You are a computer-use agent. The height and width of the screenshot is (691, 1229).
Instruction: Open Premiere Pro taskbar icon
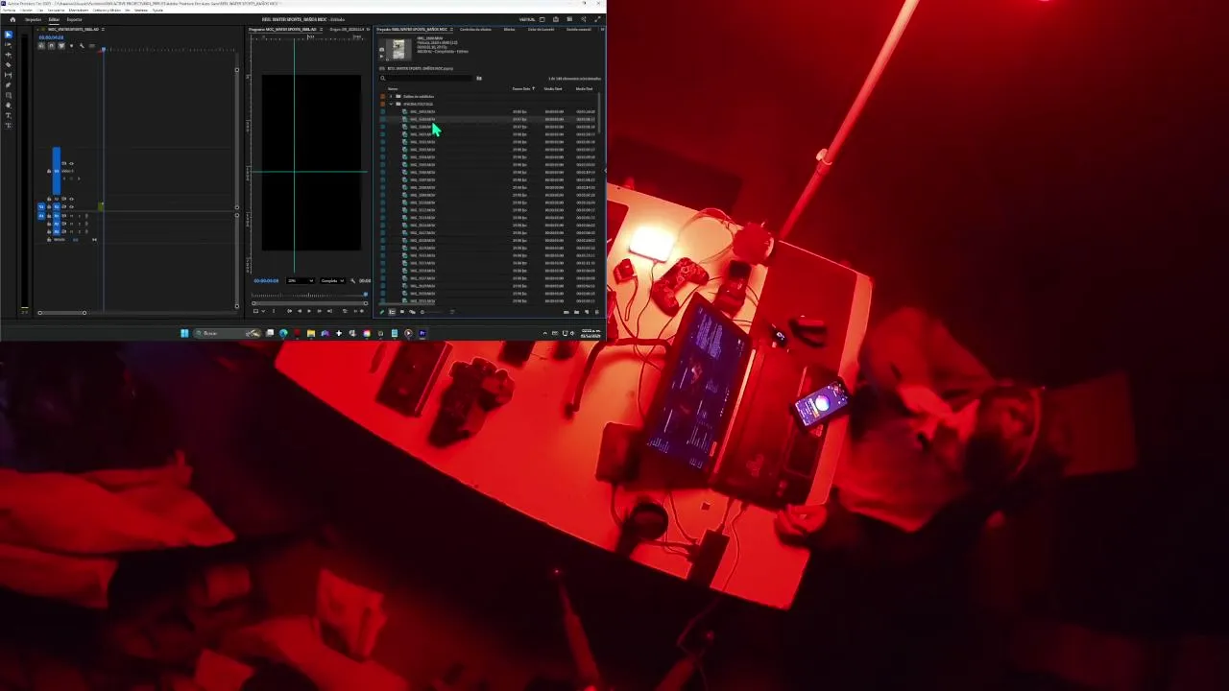tap(422, 333)
